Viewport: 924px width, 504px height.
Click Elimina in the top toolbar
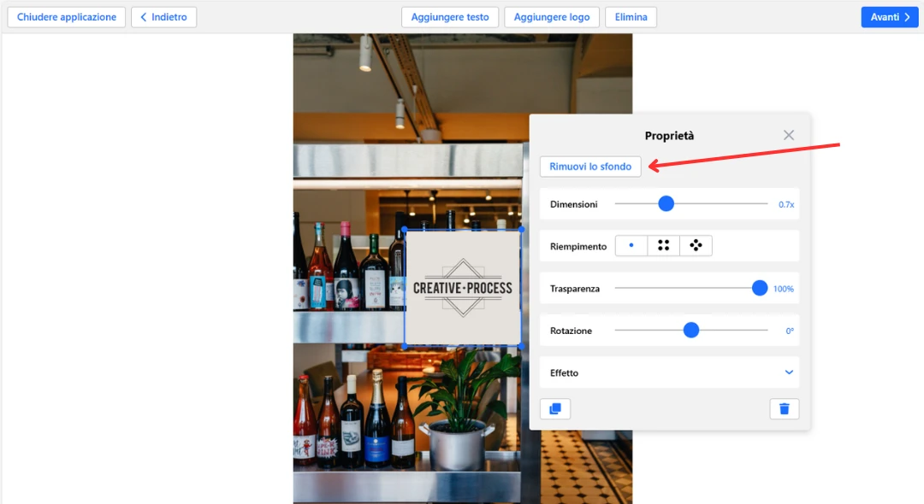click(631, 17)
